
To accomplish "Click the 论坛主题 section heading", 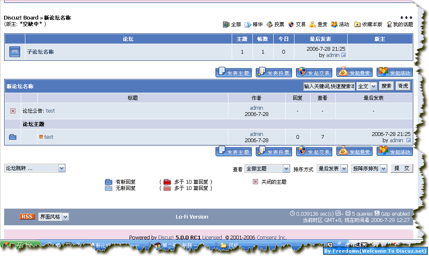I will [x=33, y=124].
